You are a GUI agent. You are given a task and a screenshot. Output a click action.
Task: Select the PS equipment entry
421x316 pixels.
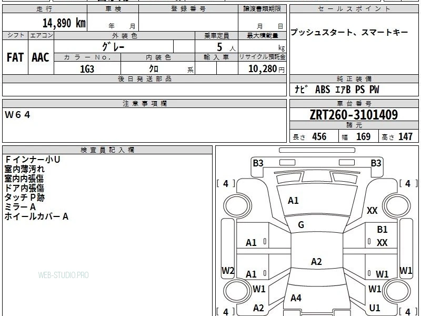coord(360,90)
